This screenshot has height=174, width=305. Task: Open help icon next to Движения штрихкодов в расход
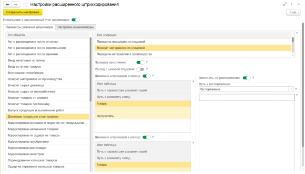pyautogui.click(x=152, y=137)
